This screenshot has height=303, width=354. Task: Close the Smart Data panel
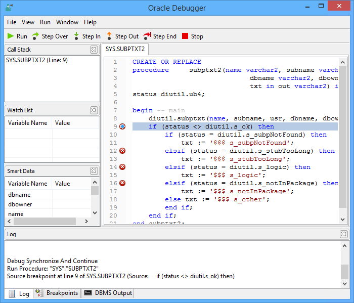tap(94, 171)
